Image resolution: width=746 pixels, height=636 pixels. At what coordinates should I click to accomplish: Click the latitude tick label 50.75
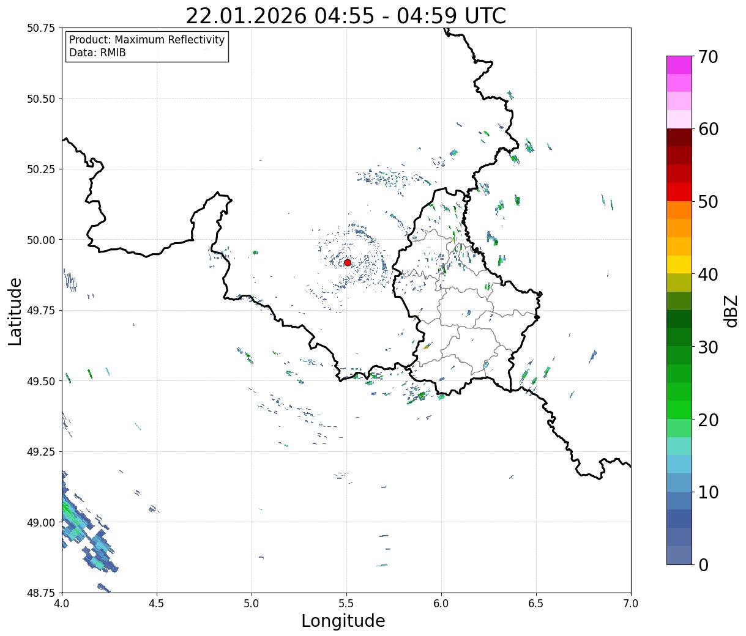41,28
